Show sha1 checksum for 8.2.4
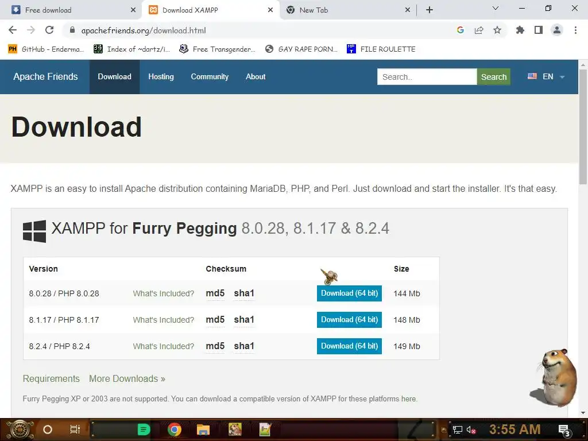This screenshot has height=441, width=588. click(244, 346)
